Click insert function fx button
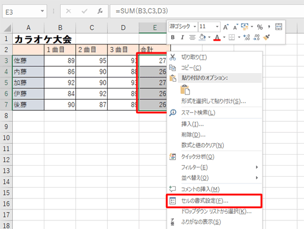 click(100, 11)
